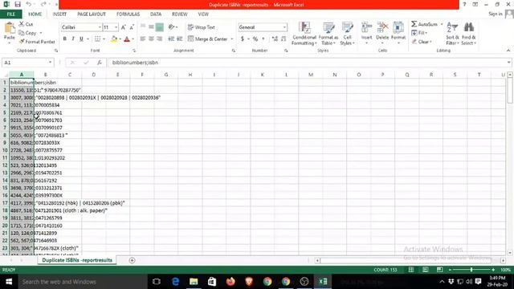Image resolution: width=514 pixels, height=289 pixels.
Task: Apply the Accounting dollar format
Action: [x=243, y=39]
